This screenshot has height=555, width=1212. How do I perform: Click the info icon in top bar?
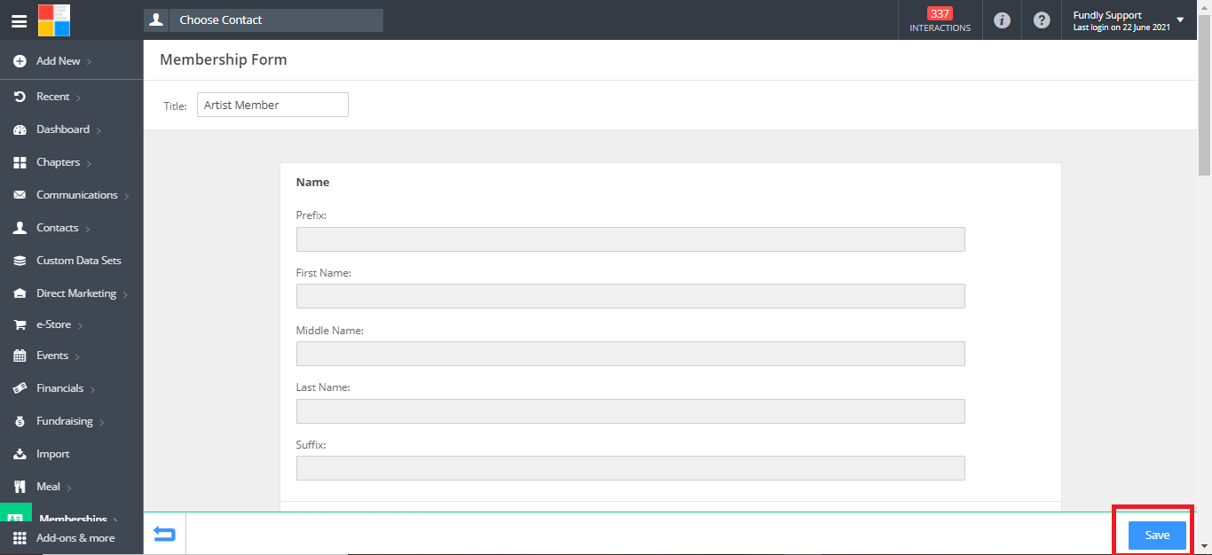click(1002, 20)
